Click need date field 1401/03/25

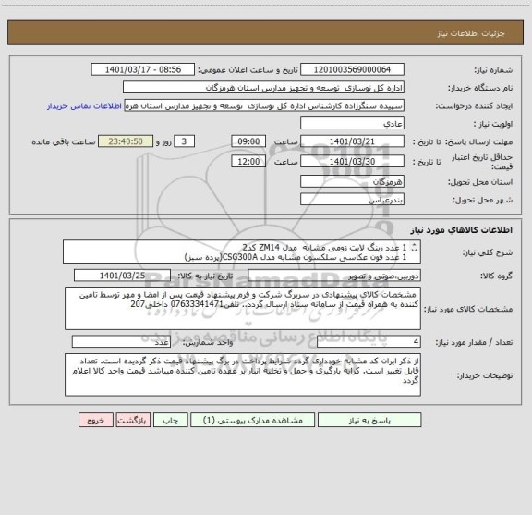point(122,276)
